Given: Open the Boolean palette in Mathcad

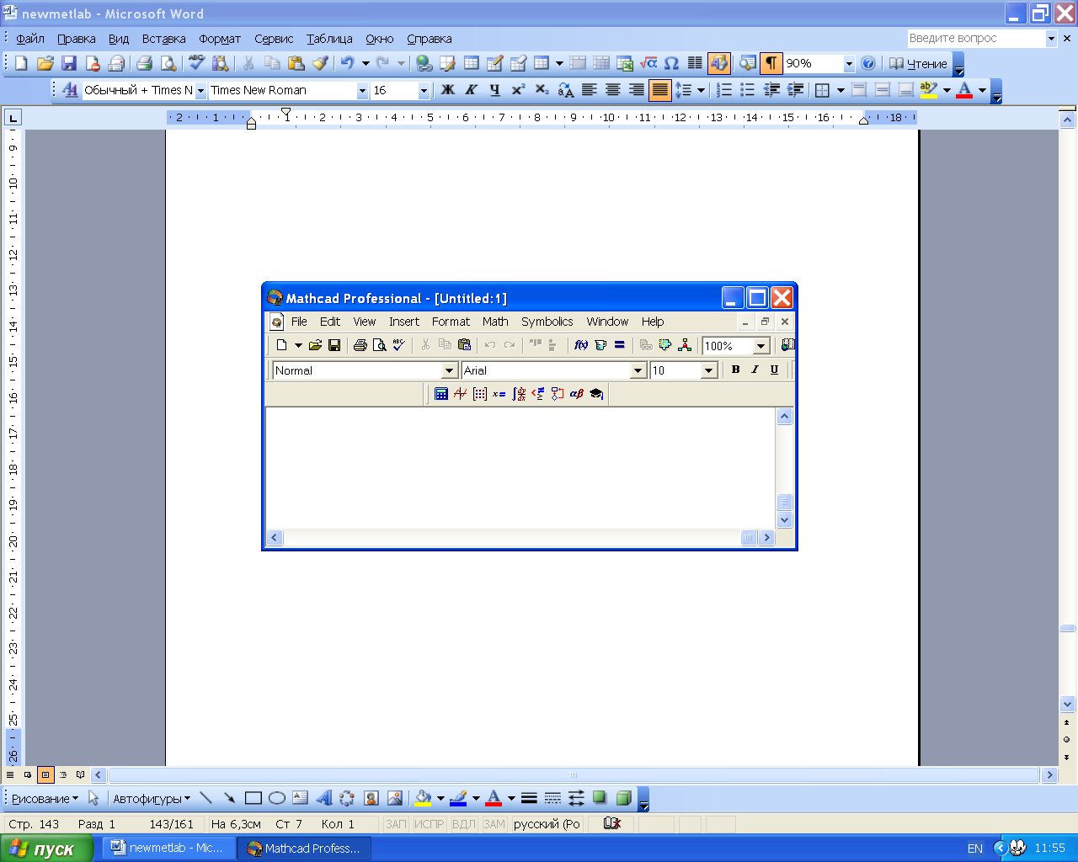Looking at the screenshot, I should pyautogui.click(x=537, y=393).
